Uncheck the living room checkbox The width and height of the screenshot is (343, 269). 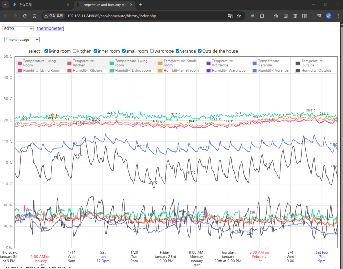point(46,51)
